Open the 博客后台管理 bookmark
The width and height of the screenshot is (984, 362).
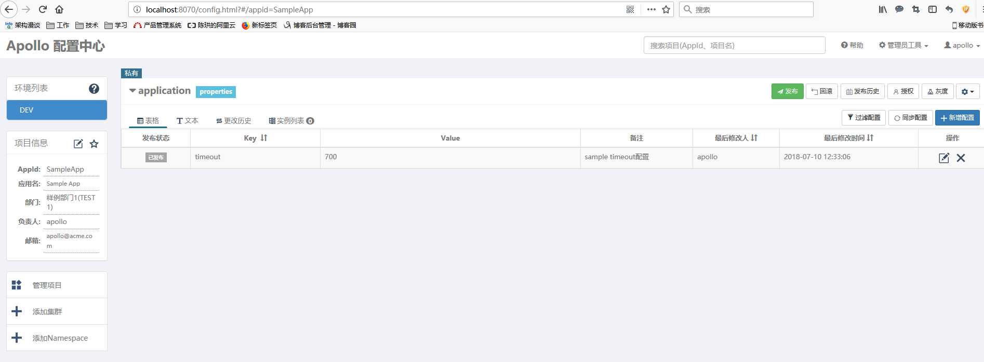click(320, 25)
